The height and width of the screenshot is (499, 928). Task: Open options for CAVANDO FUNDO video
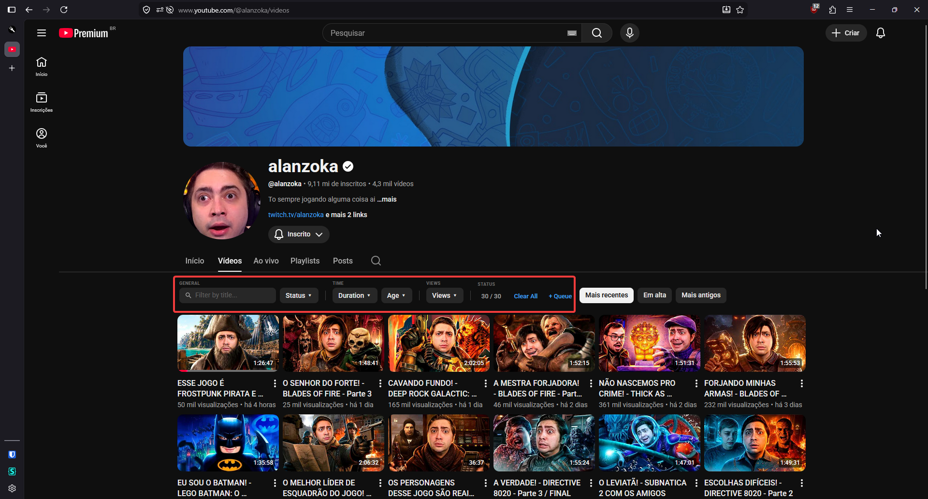pyautogui.click(x=486, y=383)
